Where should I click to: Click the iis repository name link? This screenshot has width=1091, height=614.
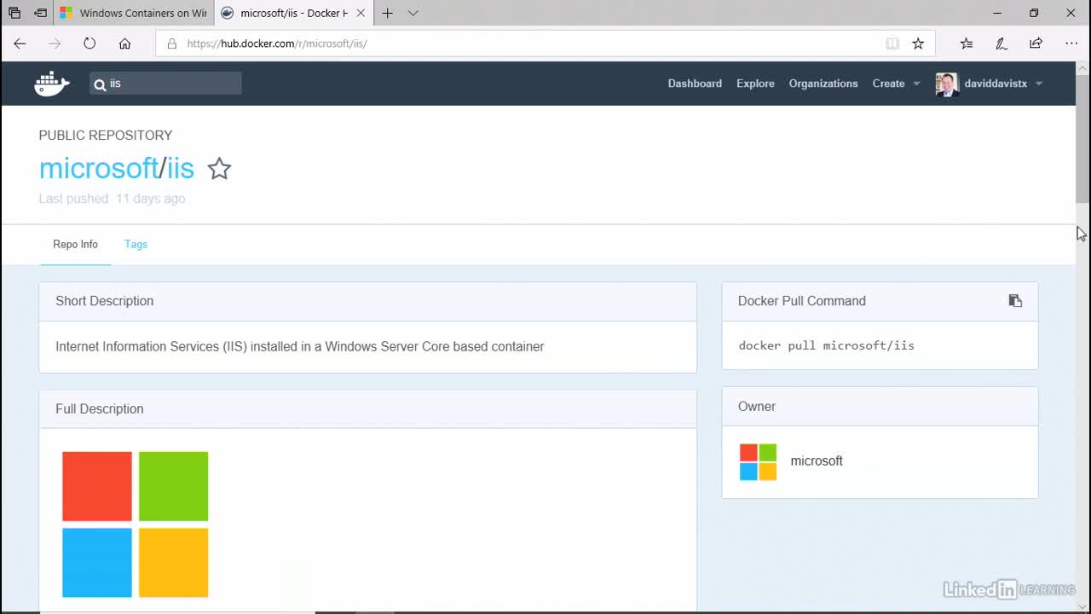tap(180, 168)
